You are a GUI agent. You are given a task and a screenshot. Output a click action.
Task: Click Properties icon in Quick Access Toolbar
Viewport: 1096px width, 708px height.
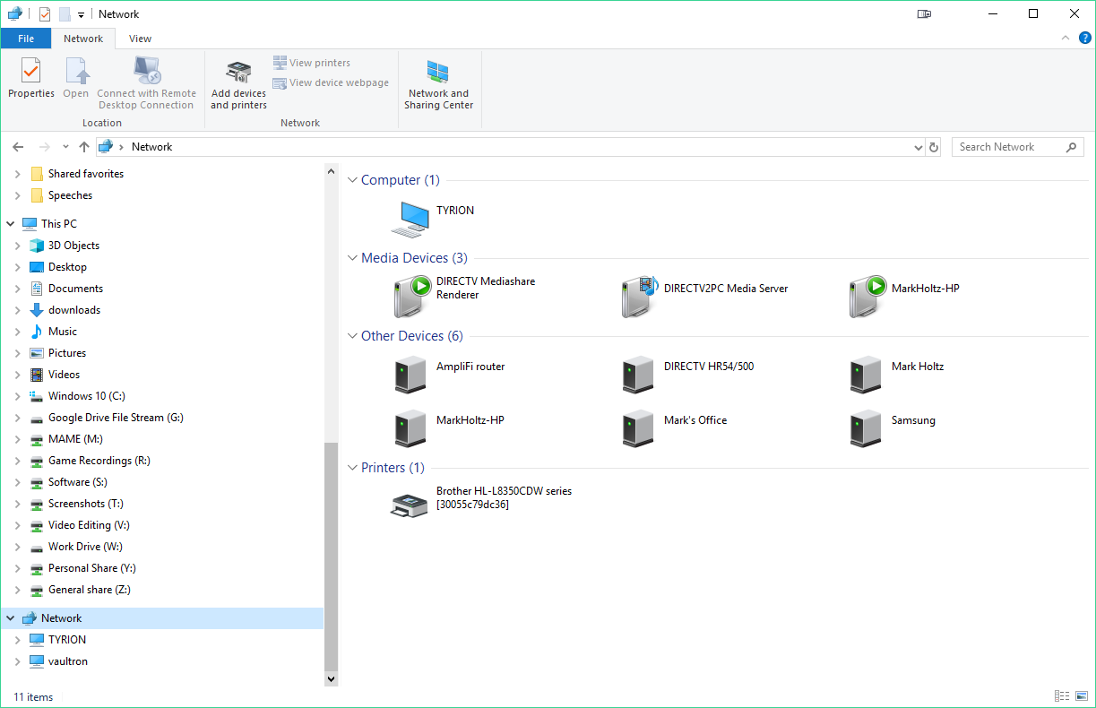[44, 14]
